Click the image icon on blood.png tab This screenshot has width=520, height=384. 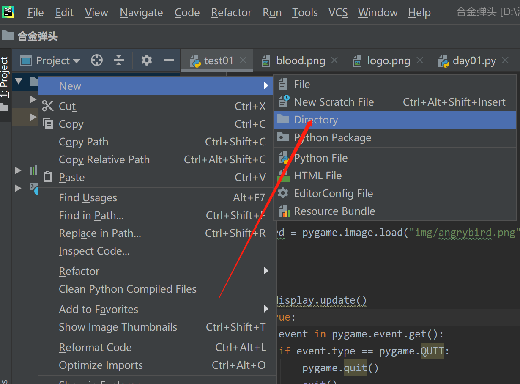pyautogui.click(x=266, y=61)
